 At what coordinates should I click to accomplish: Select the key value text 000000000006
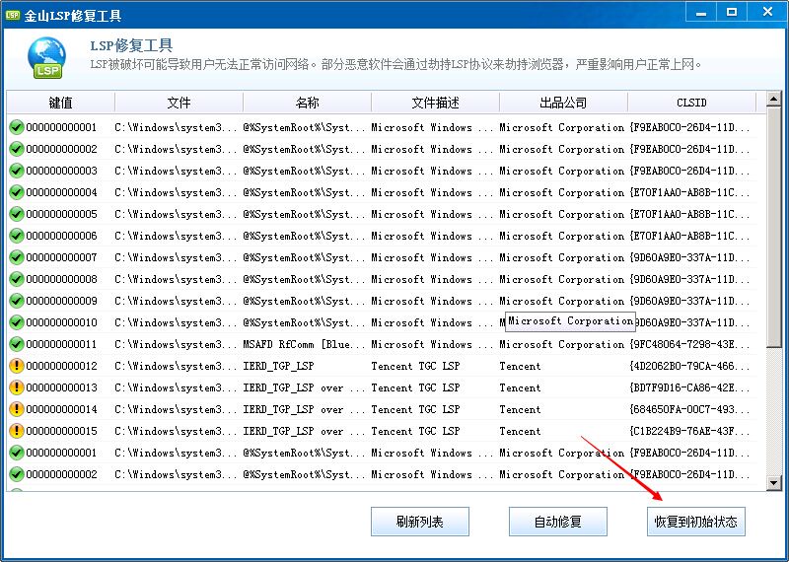61,236
